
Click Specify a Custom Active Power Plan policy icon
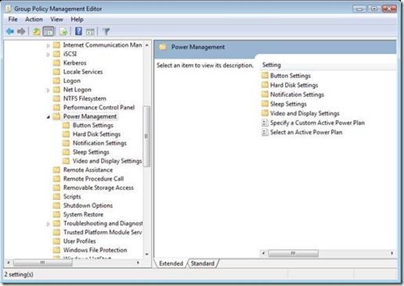[265, 123]
